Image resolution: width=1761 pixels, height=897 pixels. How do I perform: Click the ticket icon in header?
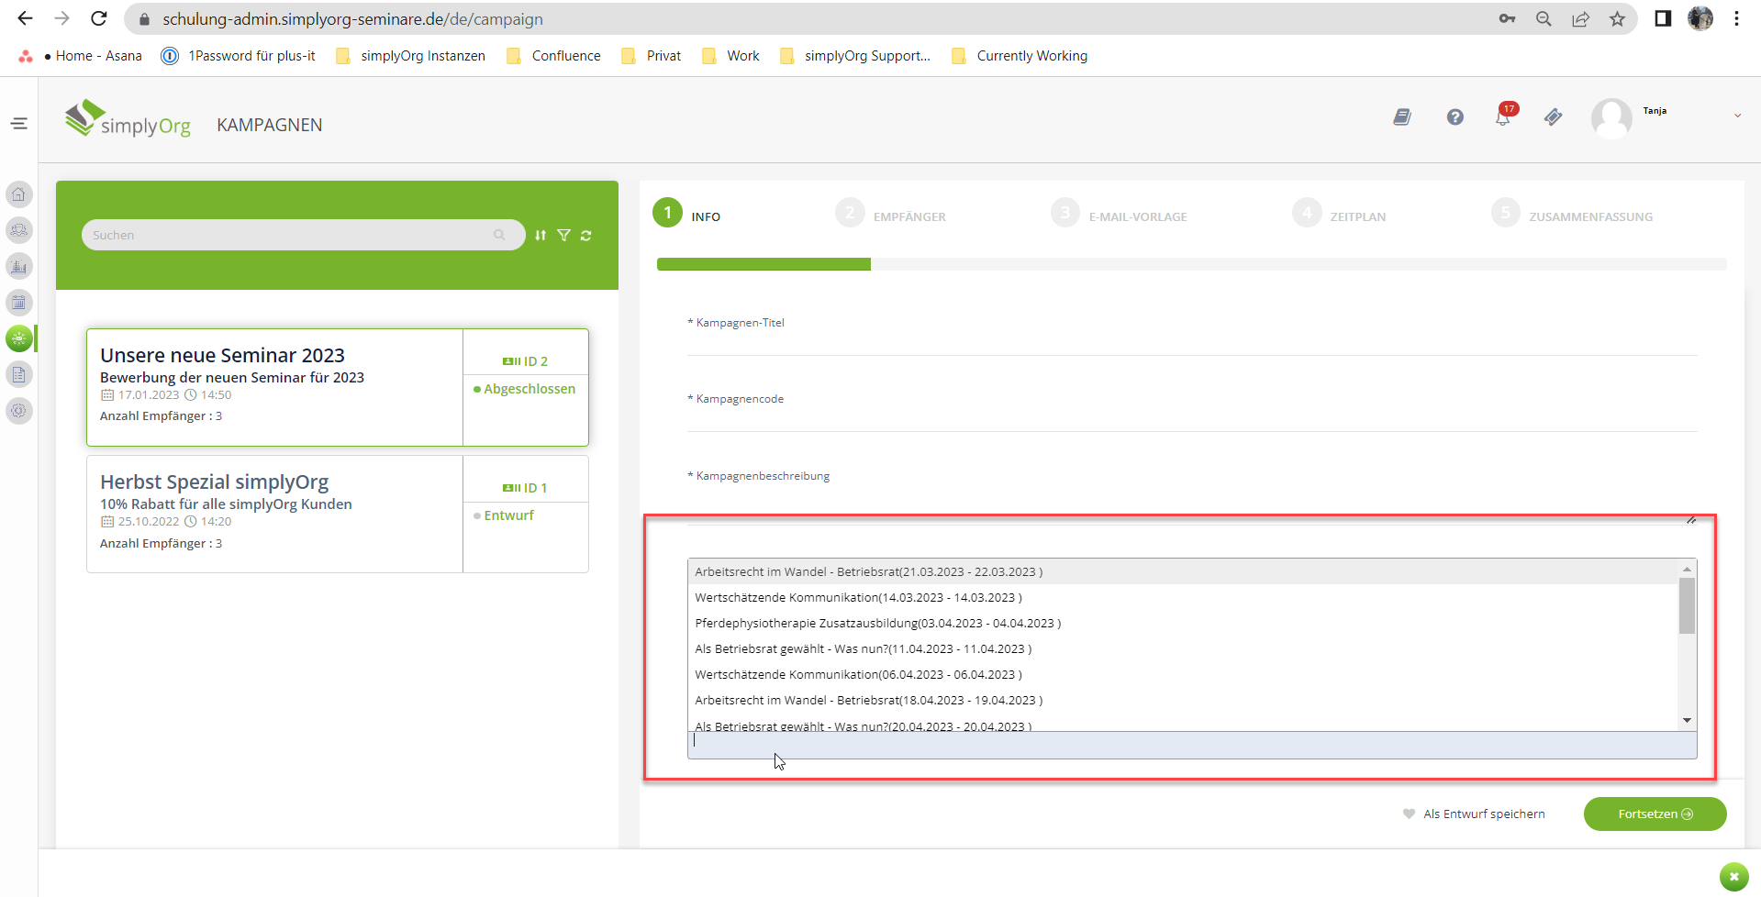pos(1553,117)
